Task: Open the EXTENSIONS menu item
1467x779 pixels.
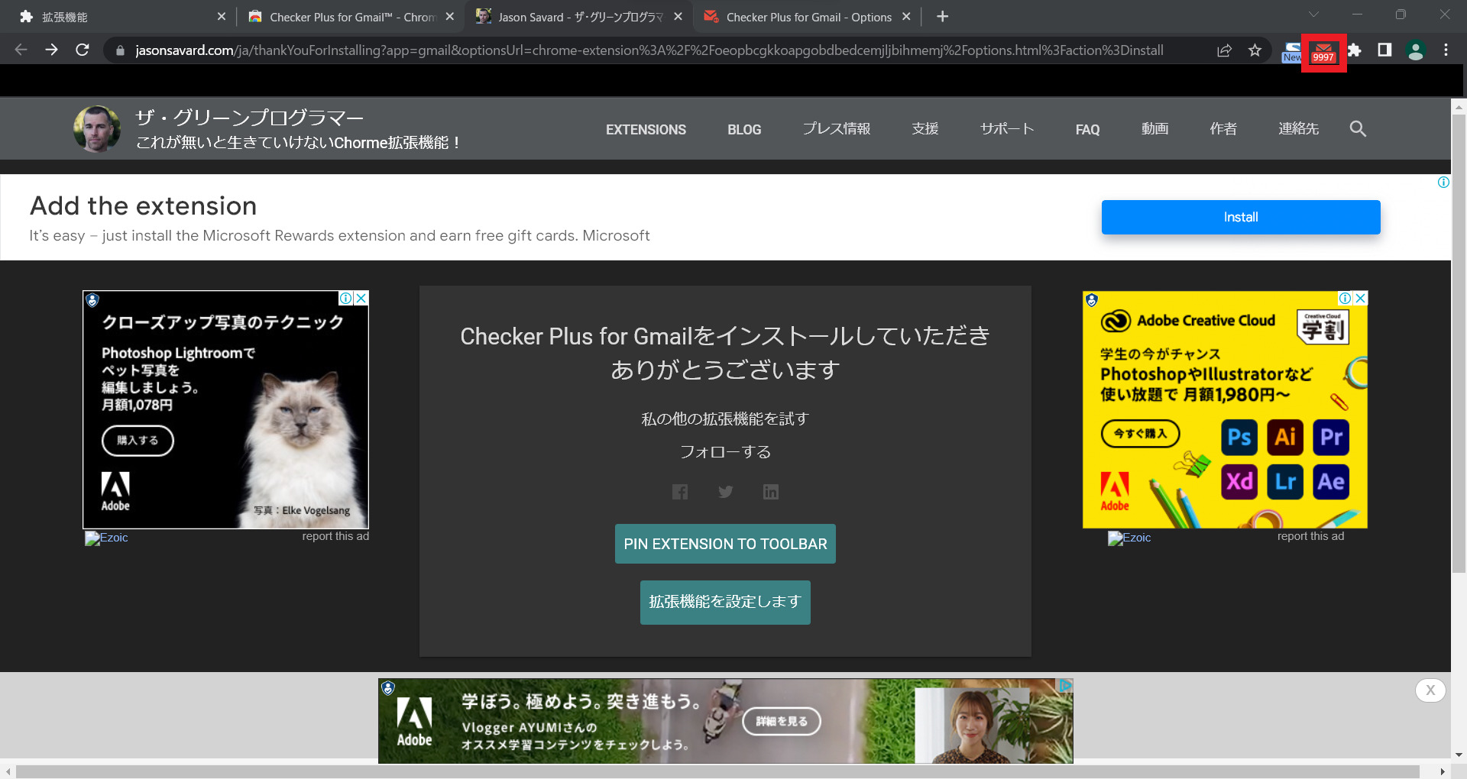Action: click(x=646, y=130)
